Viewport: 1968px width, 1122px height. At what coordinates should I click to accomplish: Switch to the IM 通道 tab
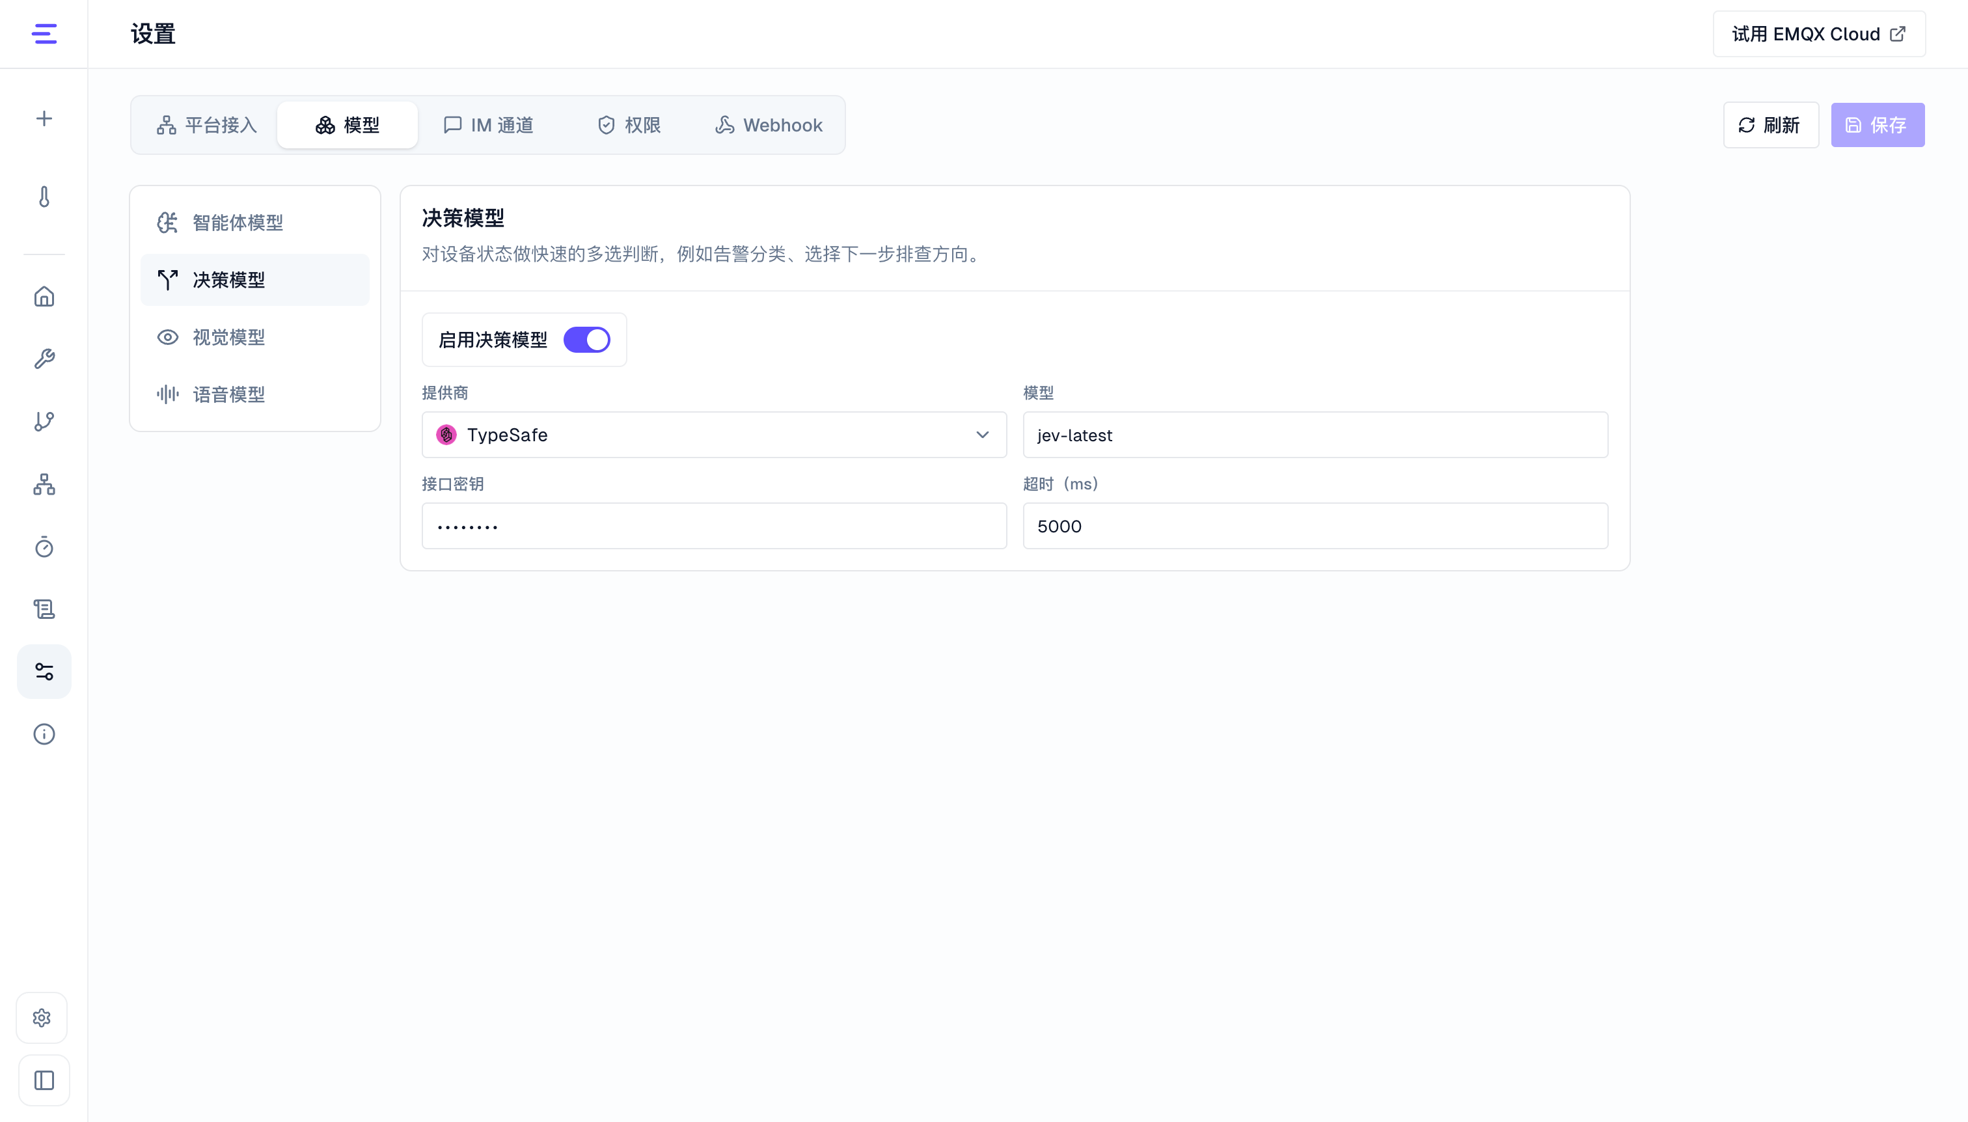pyautogui.click(x=489, y=125)
